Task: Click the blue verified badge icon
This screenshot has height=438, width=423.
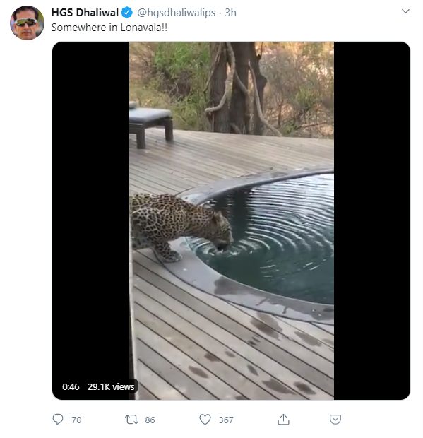Action: (x=127, y=13)
